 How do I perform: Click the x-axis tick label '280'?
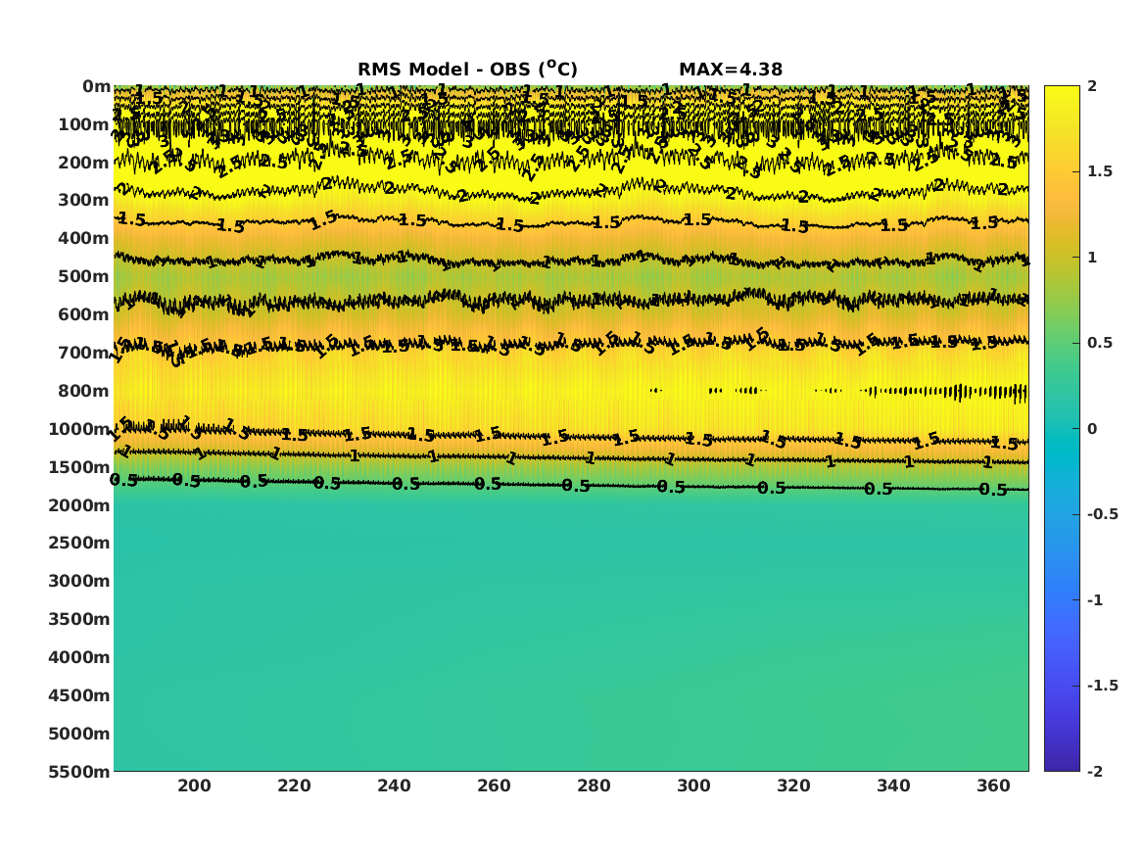pyautogui.click(x=595, y=786)
